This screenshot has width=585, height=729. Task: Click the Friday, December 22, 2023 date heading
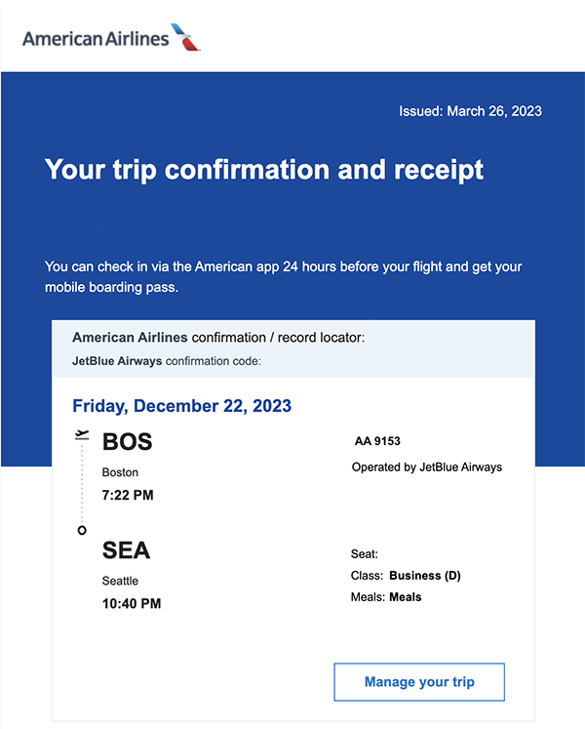tap(182, 405)
